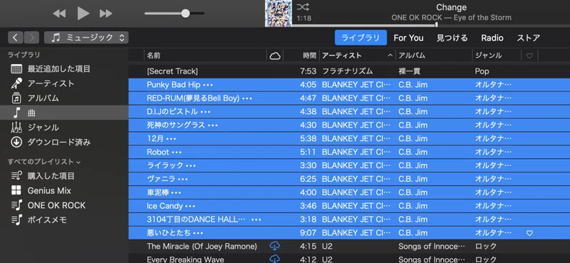
Task: Click the album icon next to アルバム
Action: 16,98
